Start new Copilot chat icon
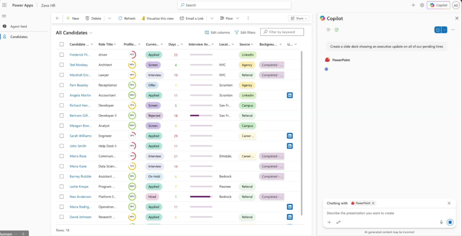Image resolution: width=462 pixels, height=236 pixels. 438,30
